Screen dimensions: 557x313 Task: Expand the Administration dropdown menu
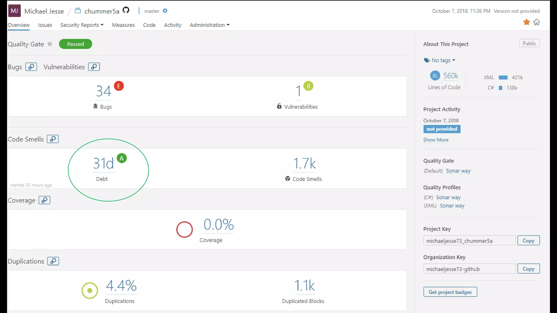(209, 25)
